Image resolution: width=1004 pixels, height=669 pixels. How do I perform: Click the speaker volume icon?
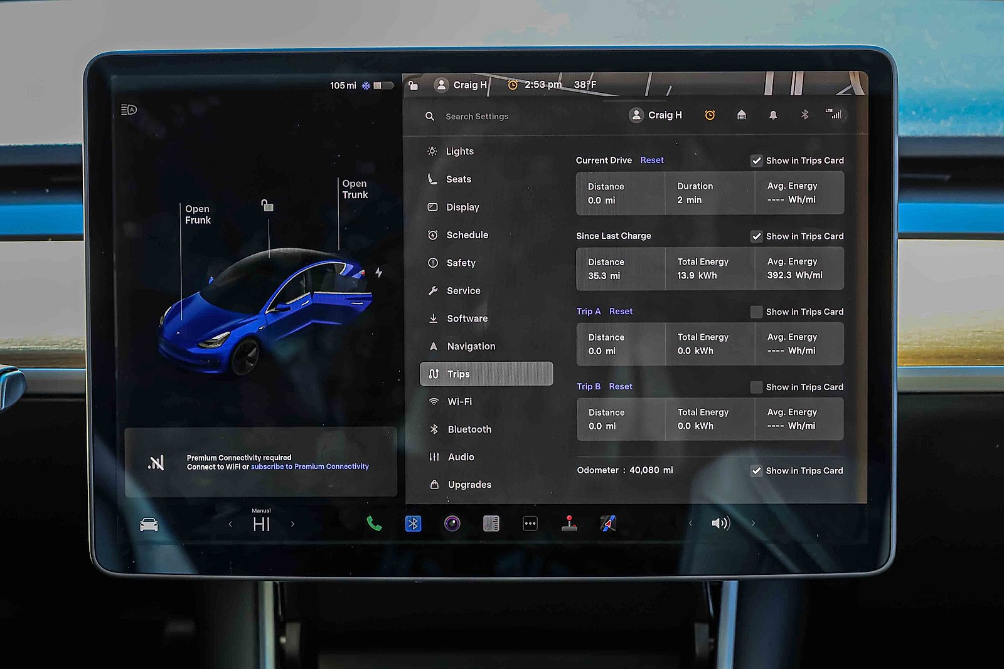pos(720,523)
